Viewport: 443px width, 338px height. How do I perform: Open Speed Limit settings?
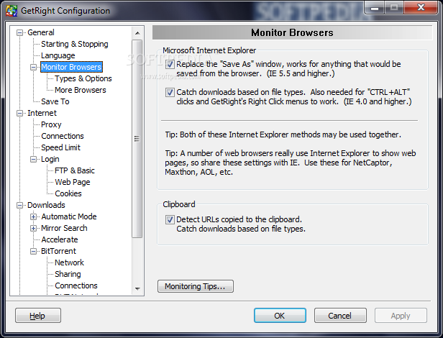pyautogui.click(x=60, y=147)
